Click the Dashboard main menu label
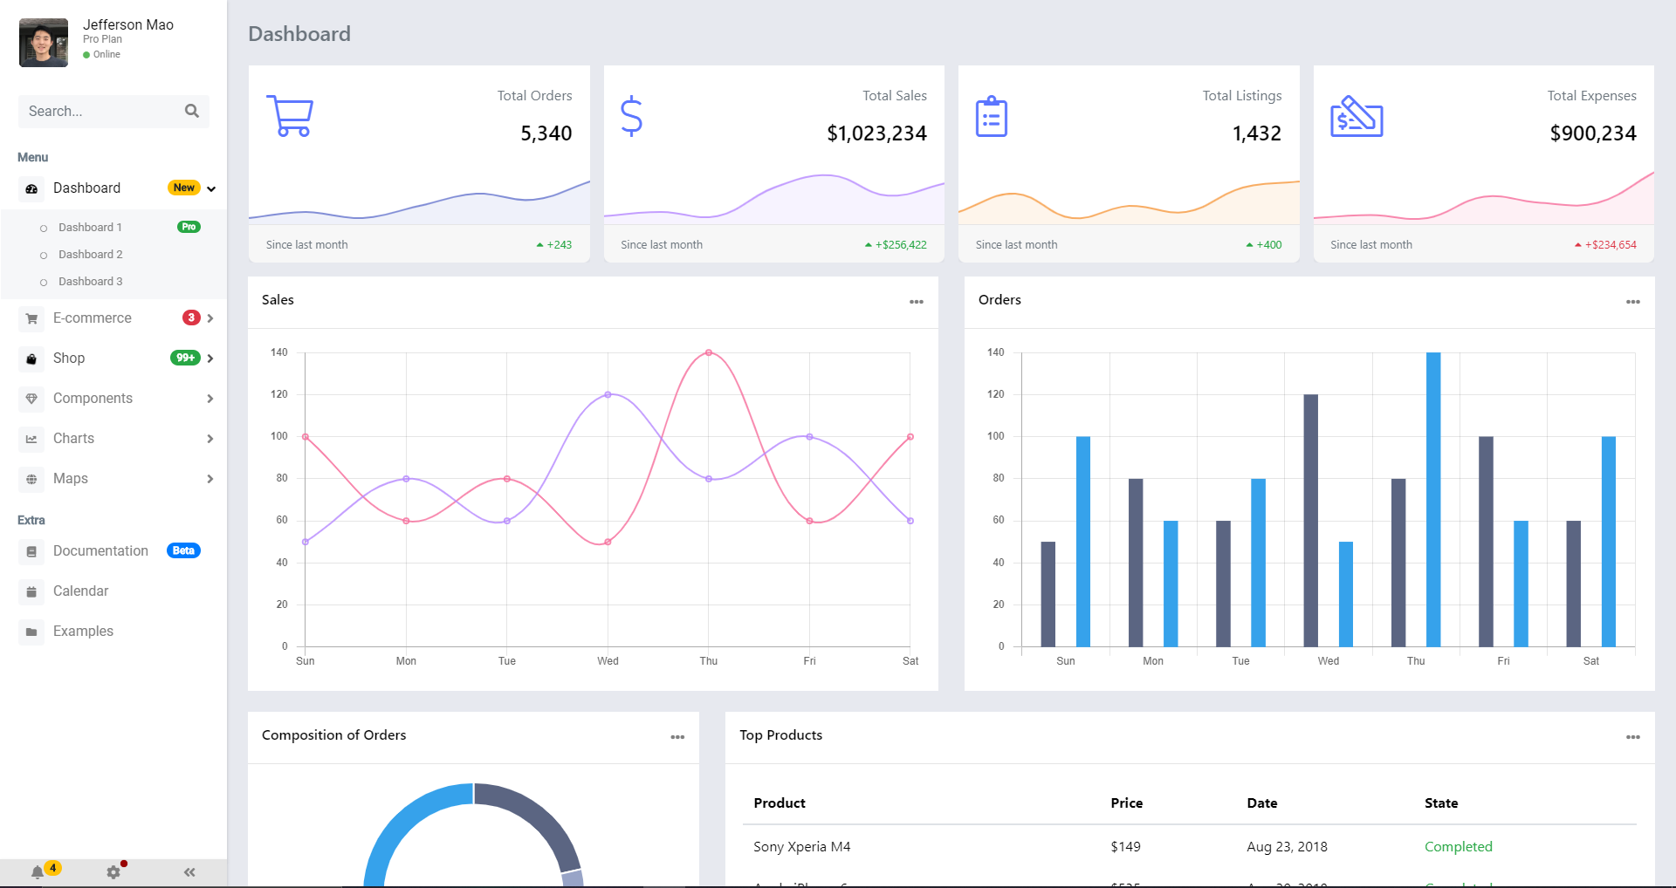 point(86,188)
